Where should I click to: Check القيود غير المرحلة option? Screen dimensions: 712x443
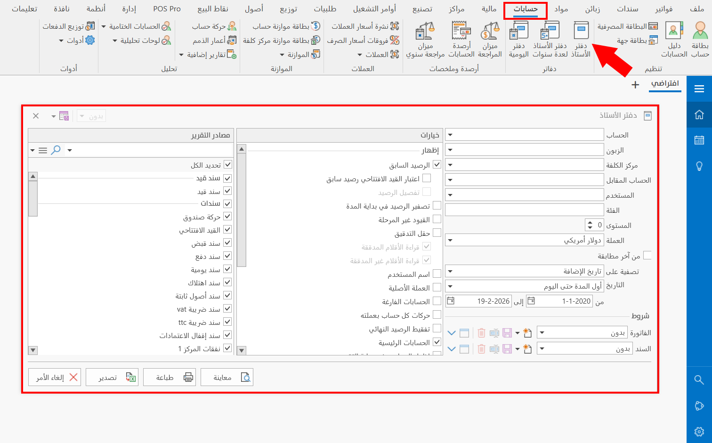(437, 219)
